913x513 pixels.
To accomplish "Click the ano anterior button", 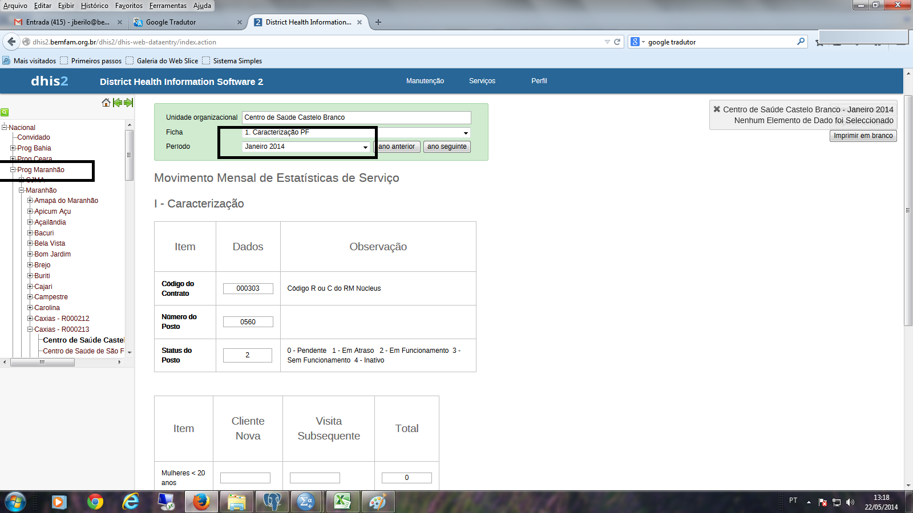I will tap(397, 146).
